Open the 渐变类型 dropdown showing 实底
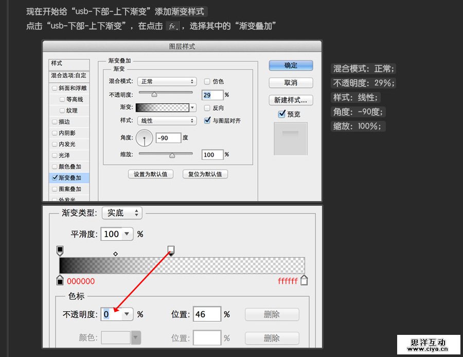This screenshot has width=463, height=357. click(x=121, y=212)
